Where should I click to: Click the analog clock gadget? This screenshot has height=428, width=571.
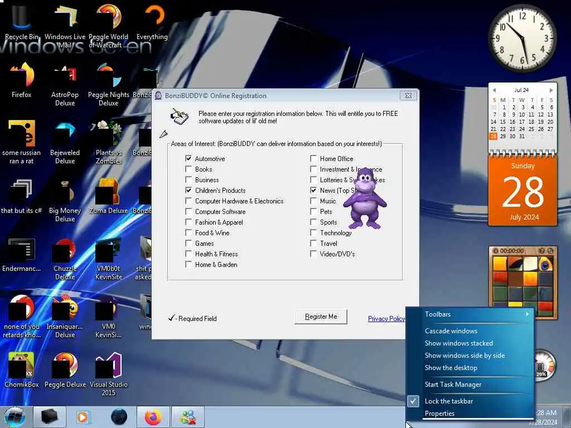[522, 38]
